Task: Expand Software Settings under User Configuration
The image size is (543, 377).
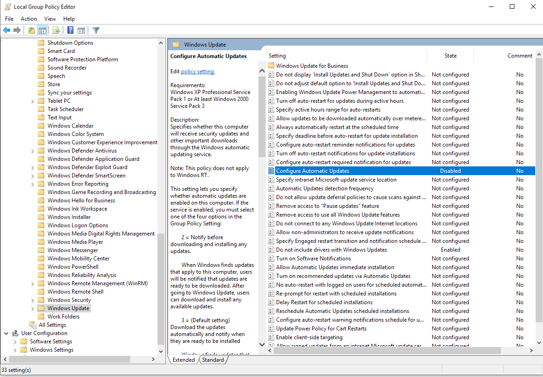Action: 15,342
